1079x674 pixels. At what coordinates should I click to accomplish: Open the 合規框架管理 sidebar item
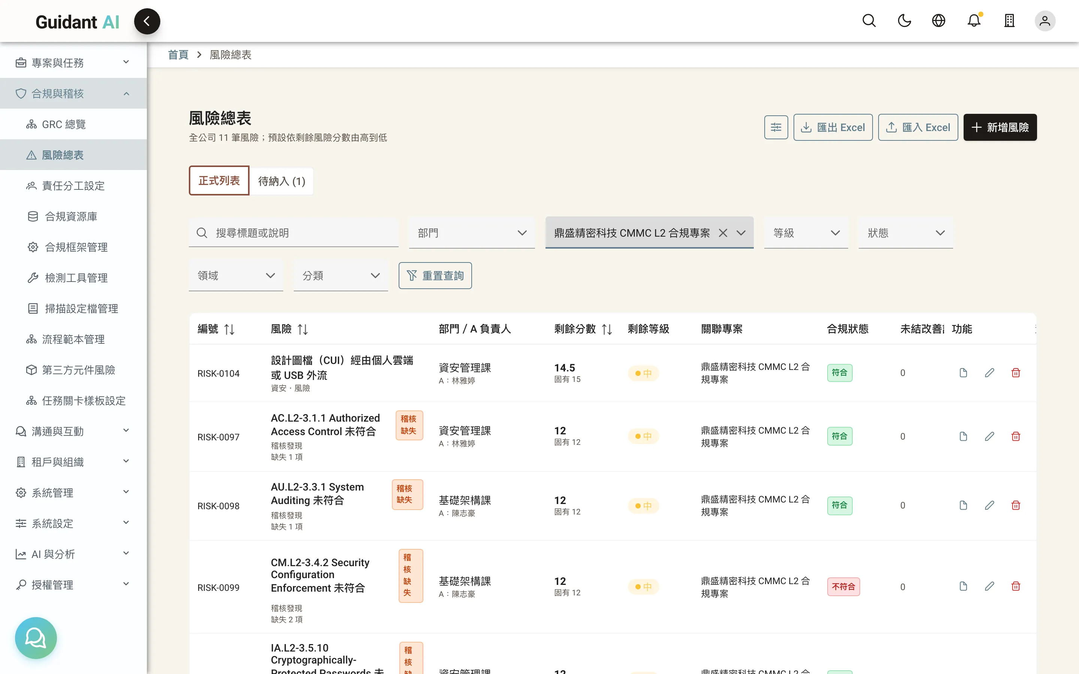pyautogui.click(x=73, y=247)
